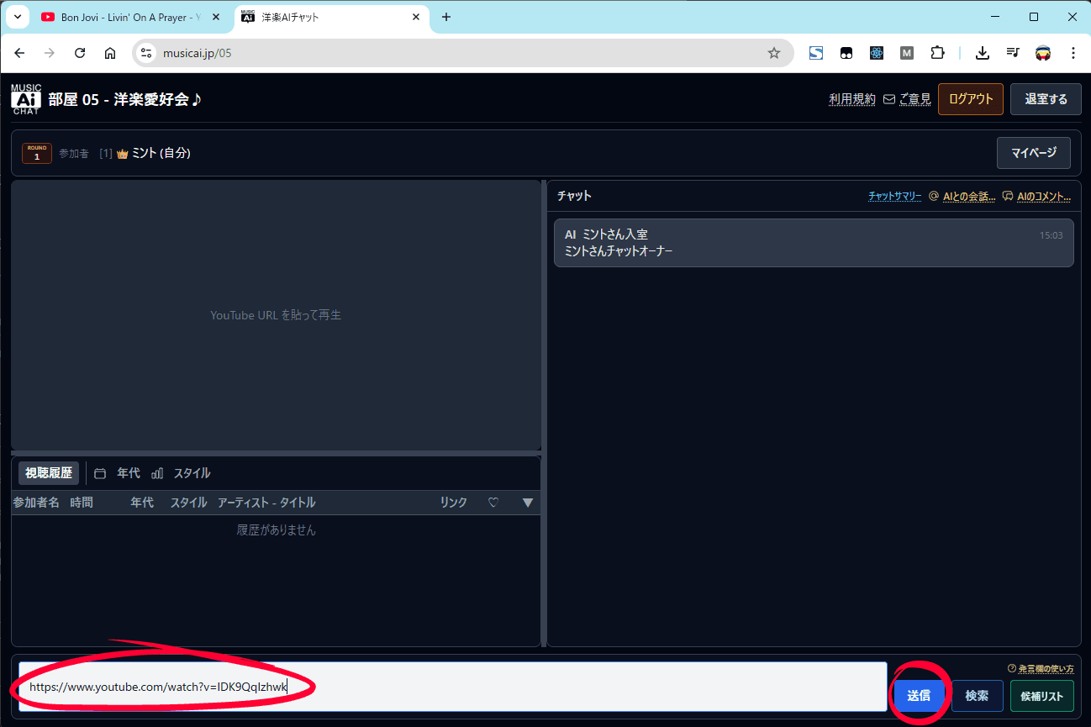This screenshot has width=1091, height=727.
Task: Open the browser Downloads icon
Action: click(982, 53)
